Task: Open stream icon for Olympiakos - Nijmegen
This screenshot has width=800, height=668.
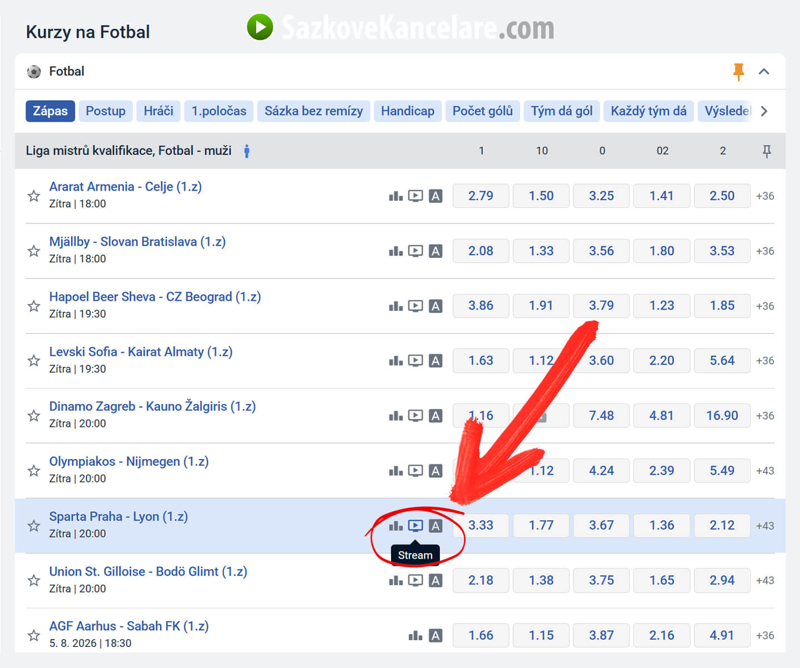Action: [416, 471]
